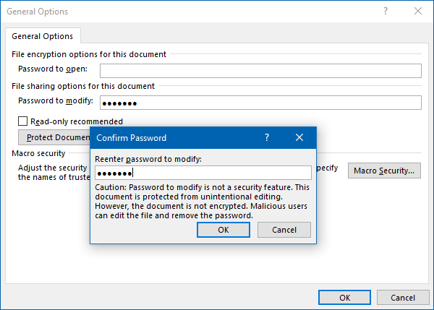Select the General Options tab
The width and height of the screenshot is (434, 310).
(43, 36)
